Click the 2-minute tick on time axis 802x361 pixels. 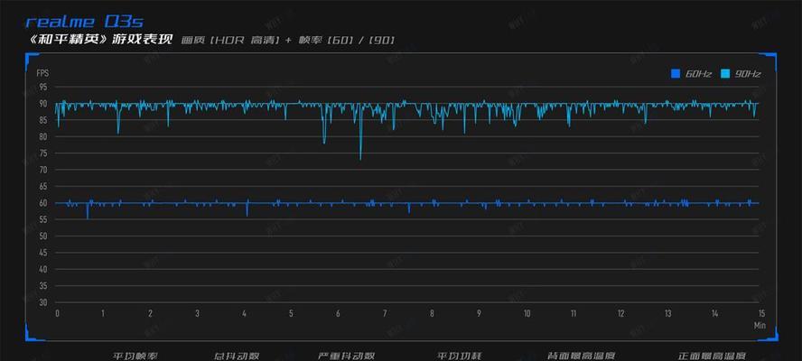[150, 314]
